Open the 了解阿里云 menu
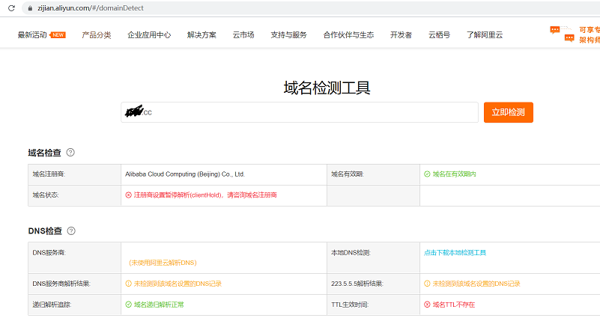Image resolution: width=600 pixels, height=327 pixels. pos(485,35)
